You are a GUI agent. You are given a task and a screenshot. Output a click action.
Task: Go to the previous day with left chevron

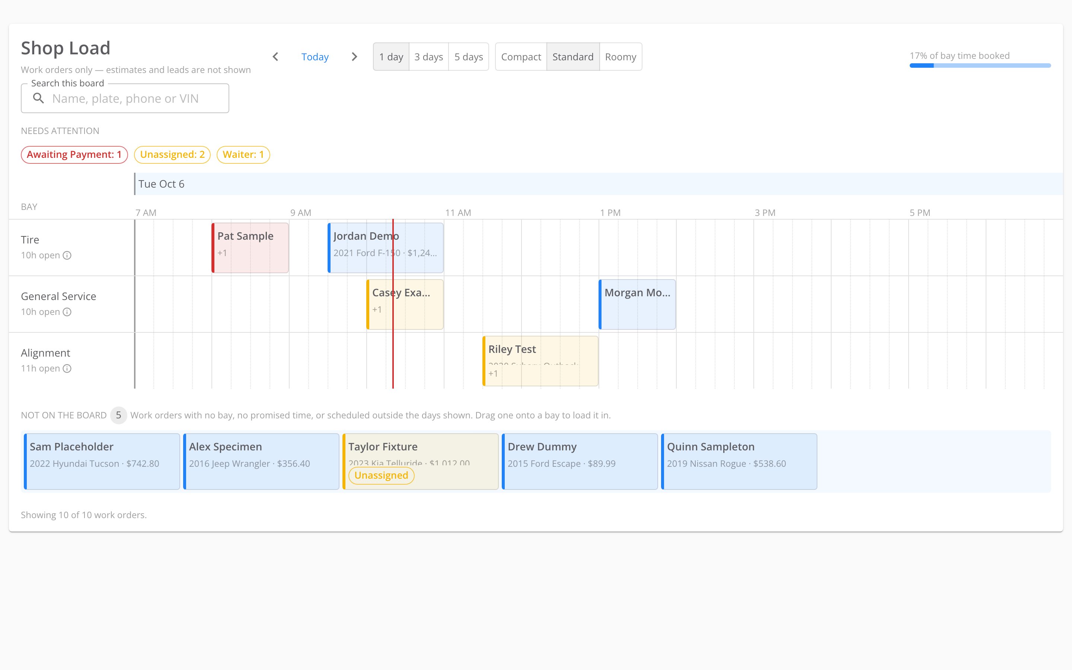275,57
